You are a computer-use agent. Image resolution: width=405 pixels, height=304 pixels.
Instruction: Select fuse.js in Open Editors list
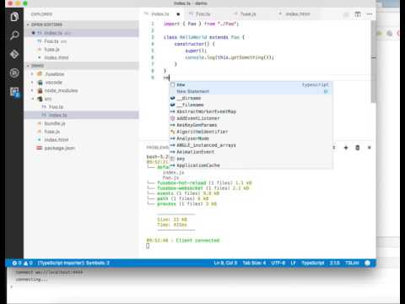(82, 50)
